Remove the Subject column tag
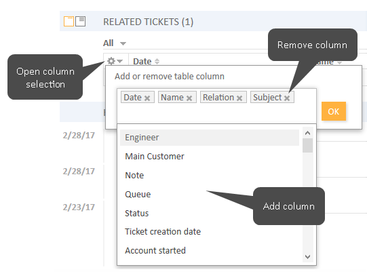 (287, 98)
